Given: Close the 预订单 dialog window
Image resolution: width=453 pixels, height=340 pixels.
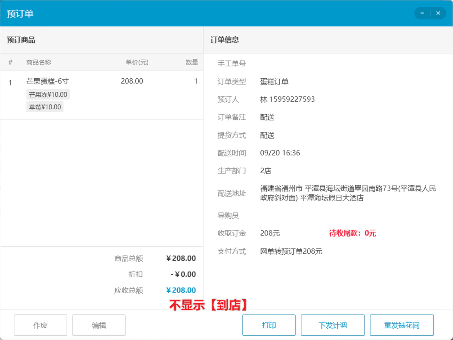Looking at the screenshot, I should click(x=438, y=13).
